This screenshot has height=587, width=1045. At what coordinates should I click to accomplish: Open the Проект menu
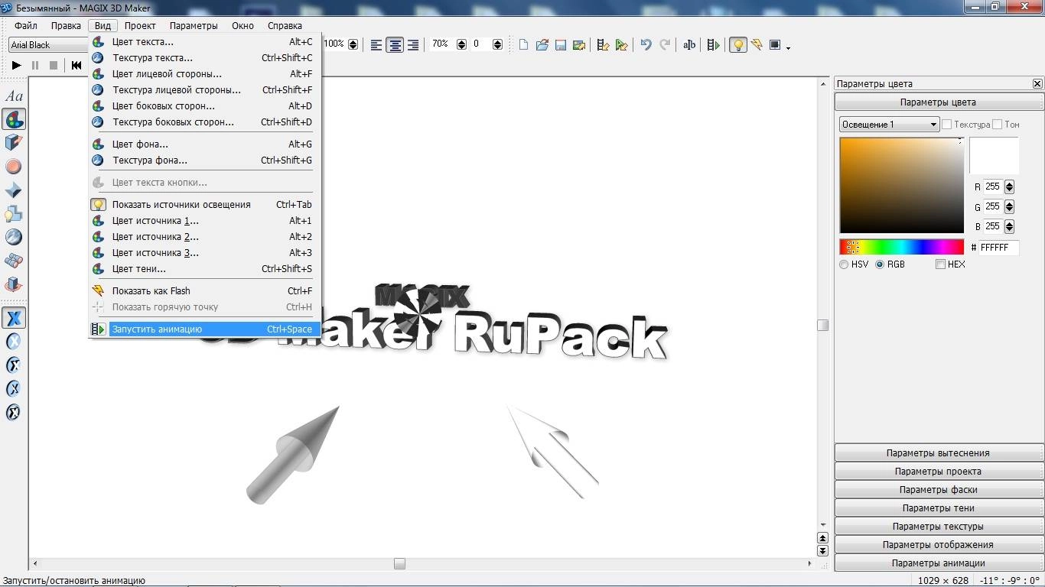point(140,25)
